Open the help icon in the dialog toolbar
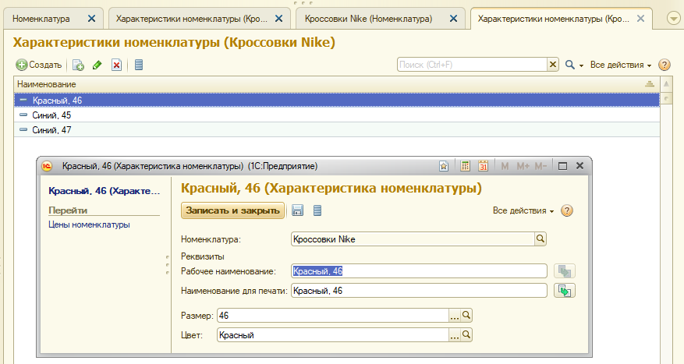Screen dimensions: 684x364 click(567, 210)
